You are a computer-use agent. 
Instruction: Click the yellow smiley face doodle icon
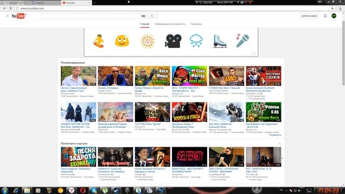pos(122,41)
